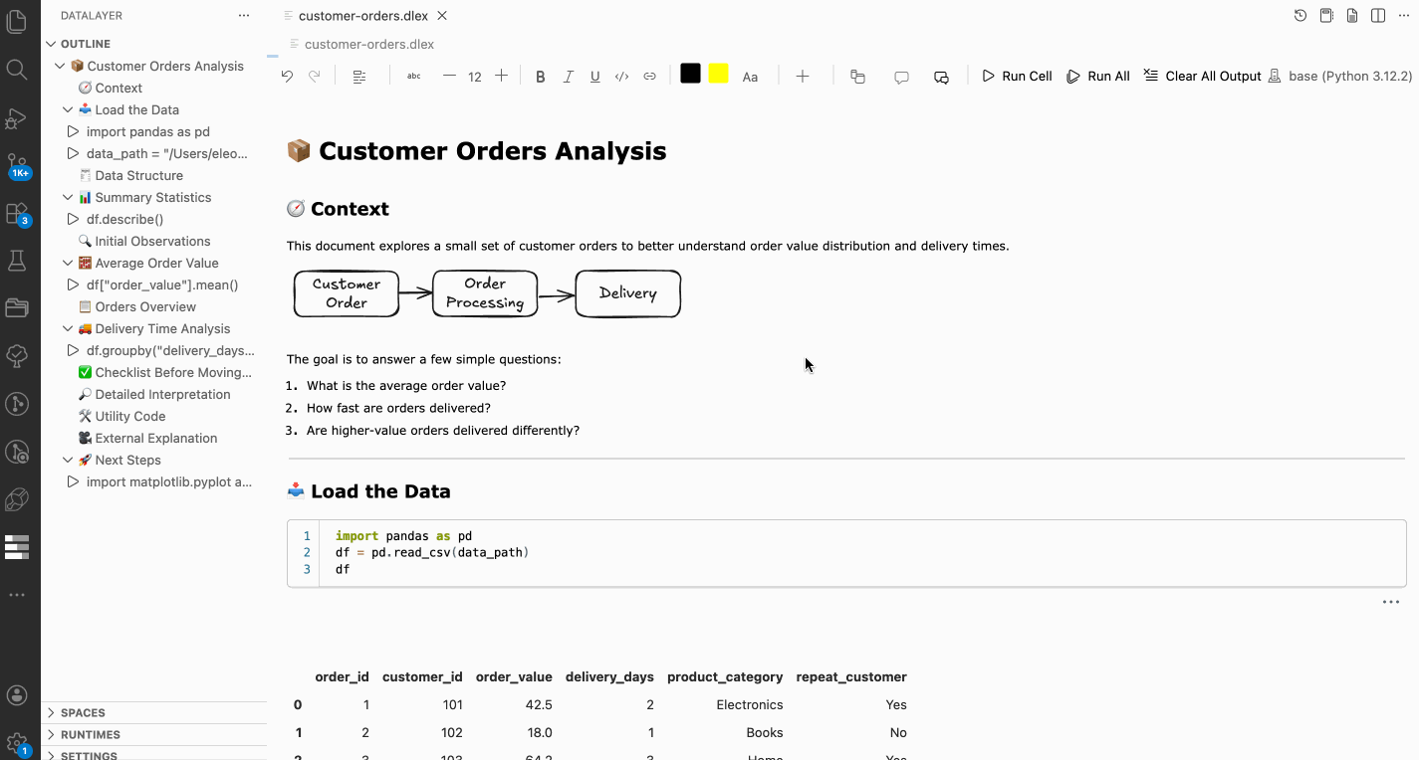Click the redo arrow in the toolbar

pyautogui.click(x=315, y=77)
